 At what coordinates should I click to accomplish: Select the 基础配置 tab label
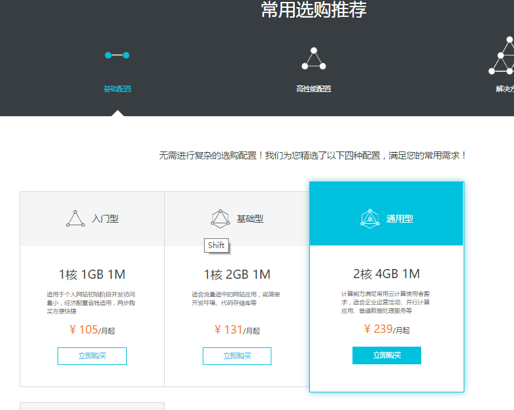117,89
